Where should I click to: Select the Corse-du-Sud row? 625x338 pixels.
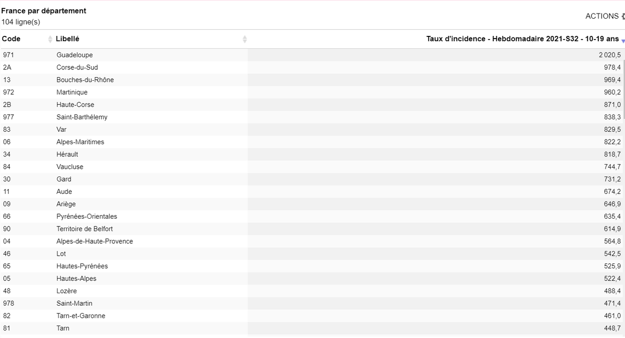(x=311, y=67)
